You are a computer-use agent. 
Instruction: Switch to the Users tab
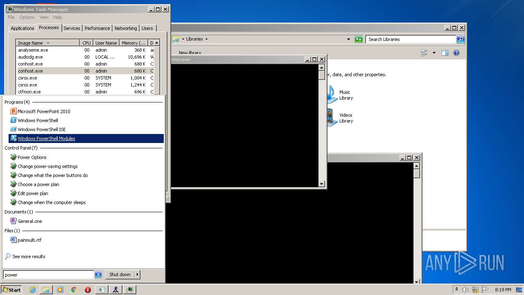coord(147,28)
